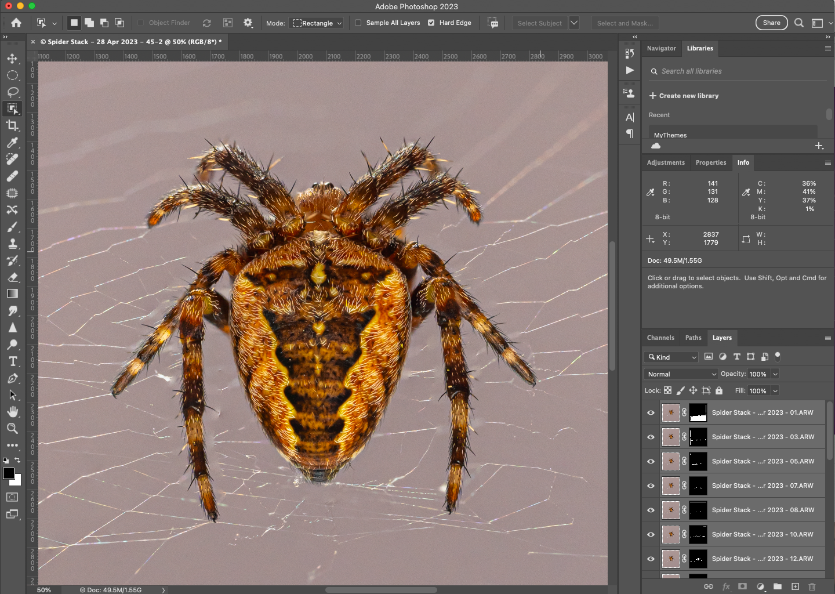835x594 pixels.
Task: Select the Crop tool
Action: tap(12, 125)
